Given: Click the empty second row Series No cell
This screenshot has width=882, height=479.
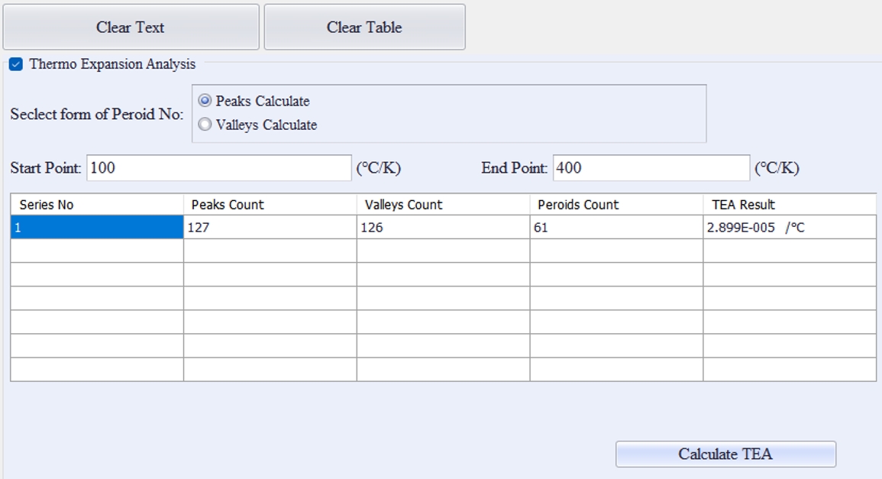Looking at the screenshot, I should coord(97,251).
